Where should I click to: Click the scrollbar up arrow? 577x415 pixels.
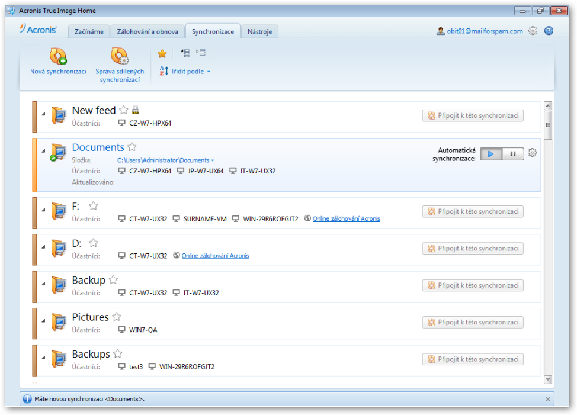[x=548, y=106]
